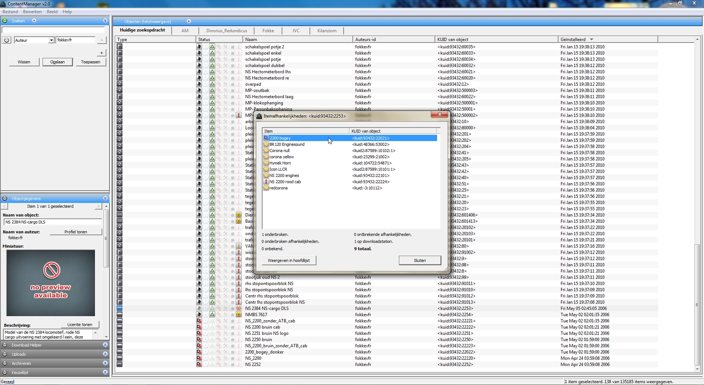
Task: Click the green triangle status for schakelspoel enkel
Action: (x=212, y=53)
